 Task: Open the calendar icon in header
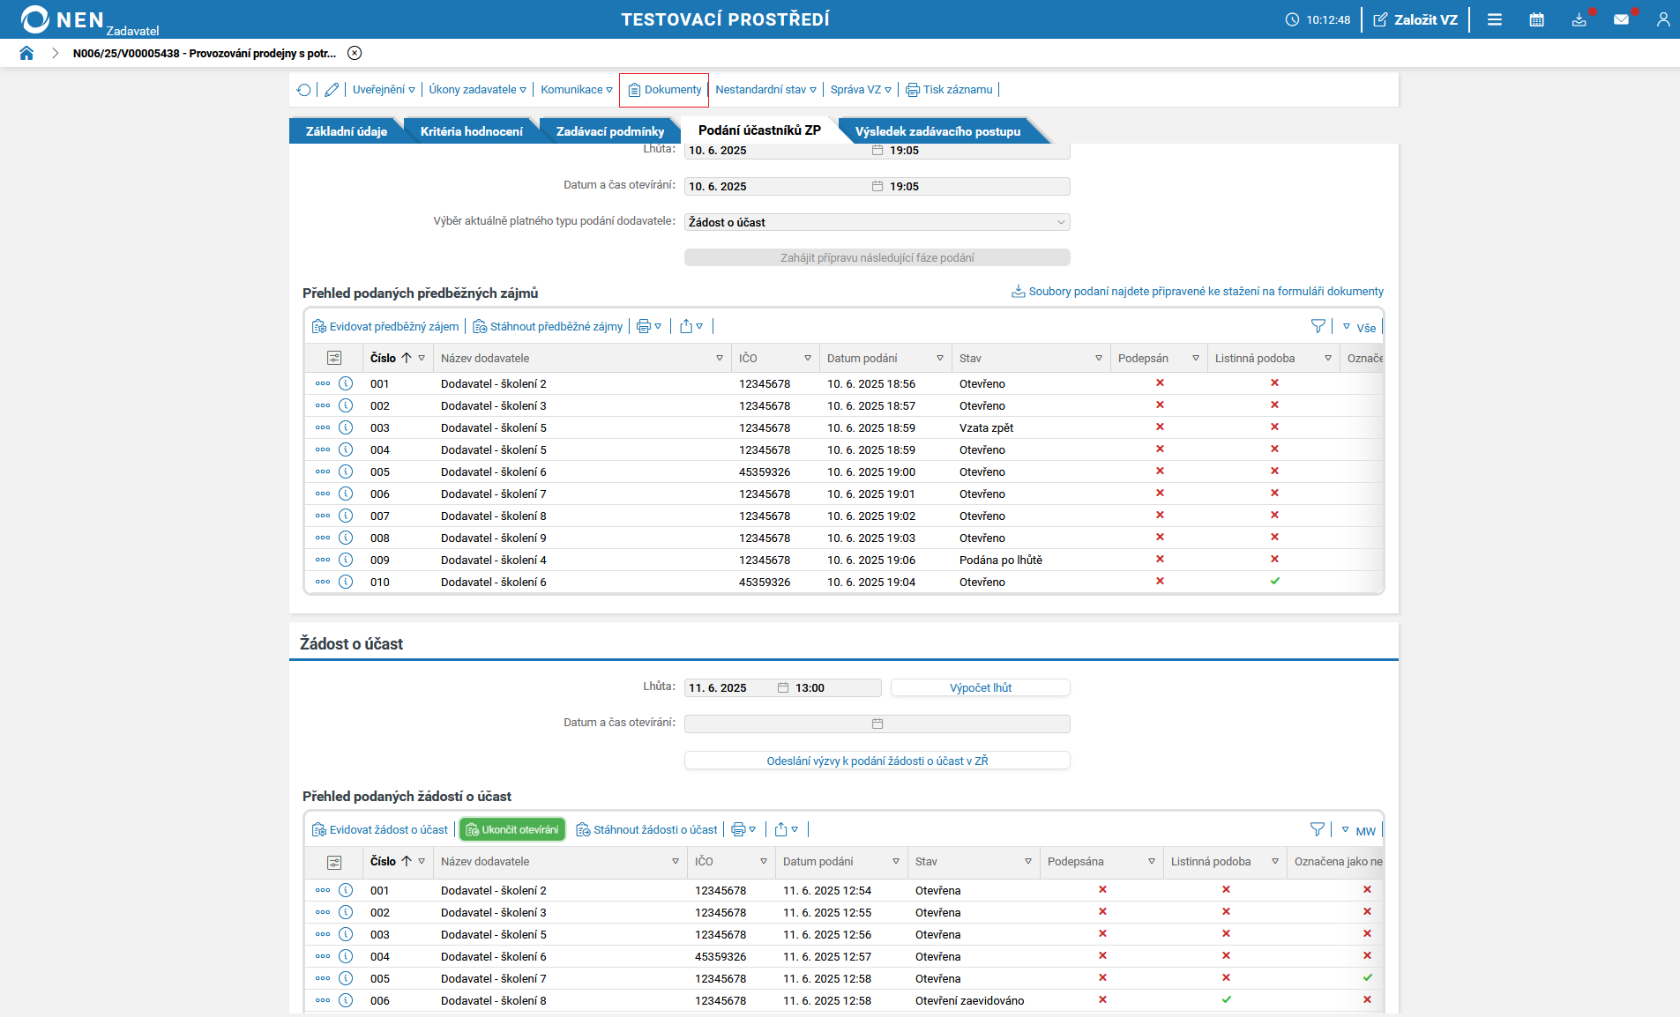coord(1536,19)
